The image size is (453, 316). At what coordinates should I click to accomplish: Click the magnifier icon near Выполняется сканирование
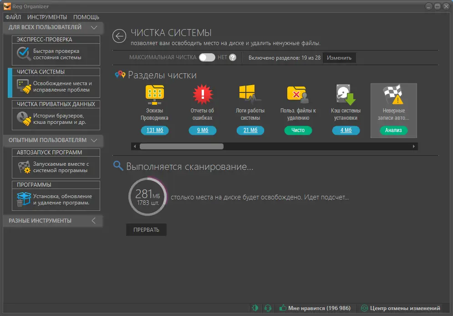(118, 166)
